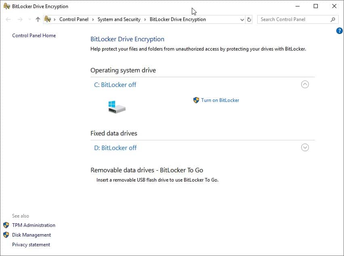This screenshot has width=344, height=256.
Task: Minimize the BitLocker window
Action: [298, 6]
